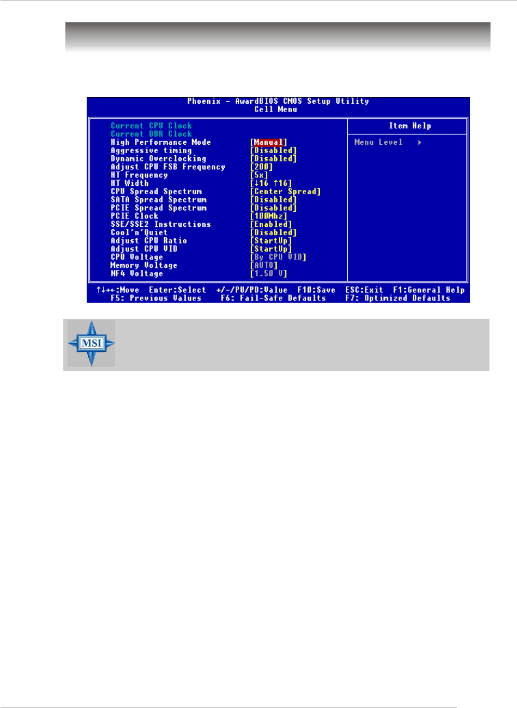
Task: Click the Aggressive timing label
Action: pyautogui.click(x=151, y=151)
